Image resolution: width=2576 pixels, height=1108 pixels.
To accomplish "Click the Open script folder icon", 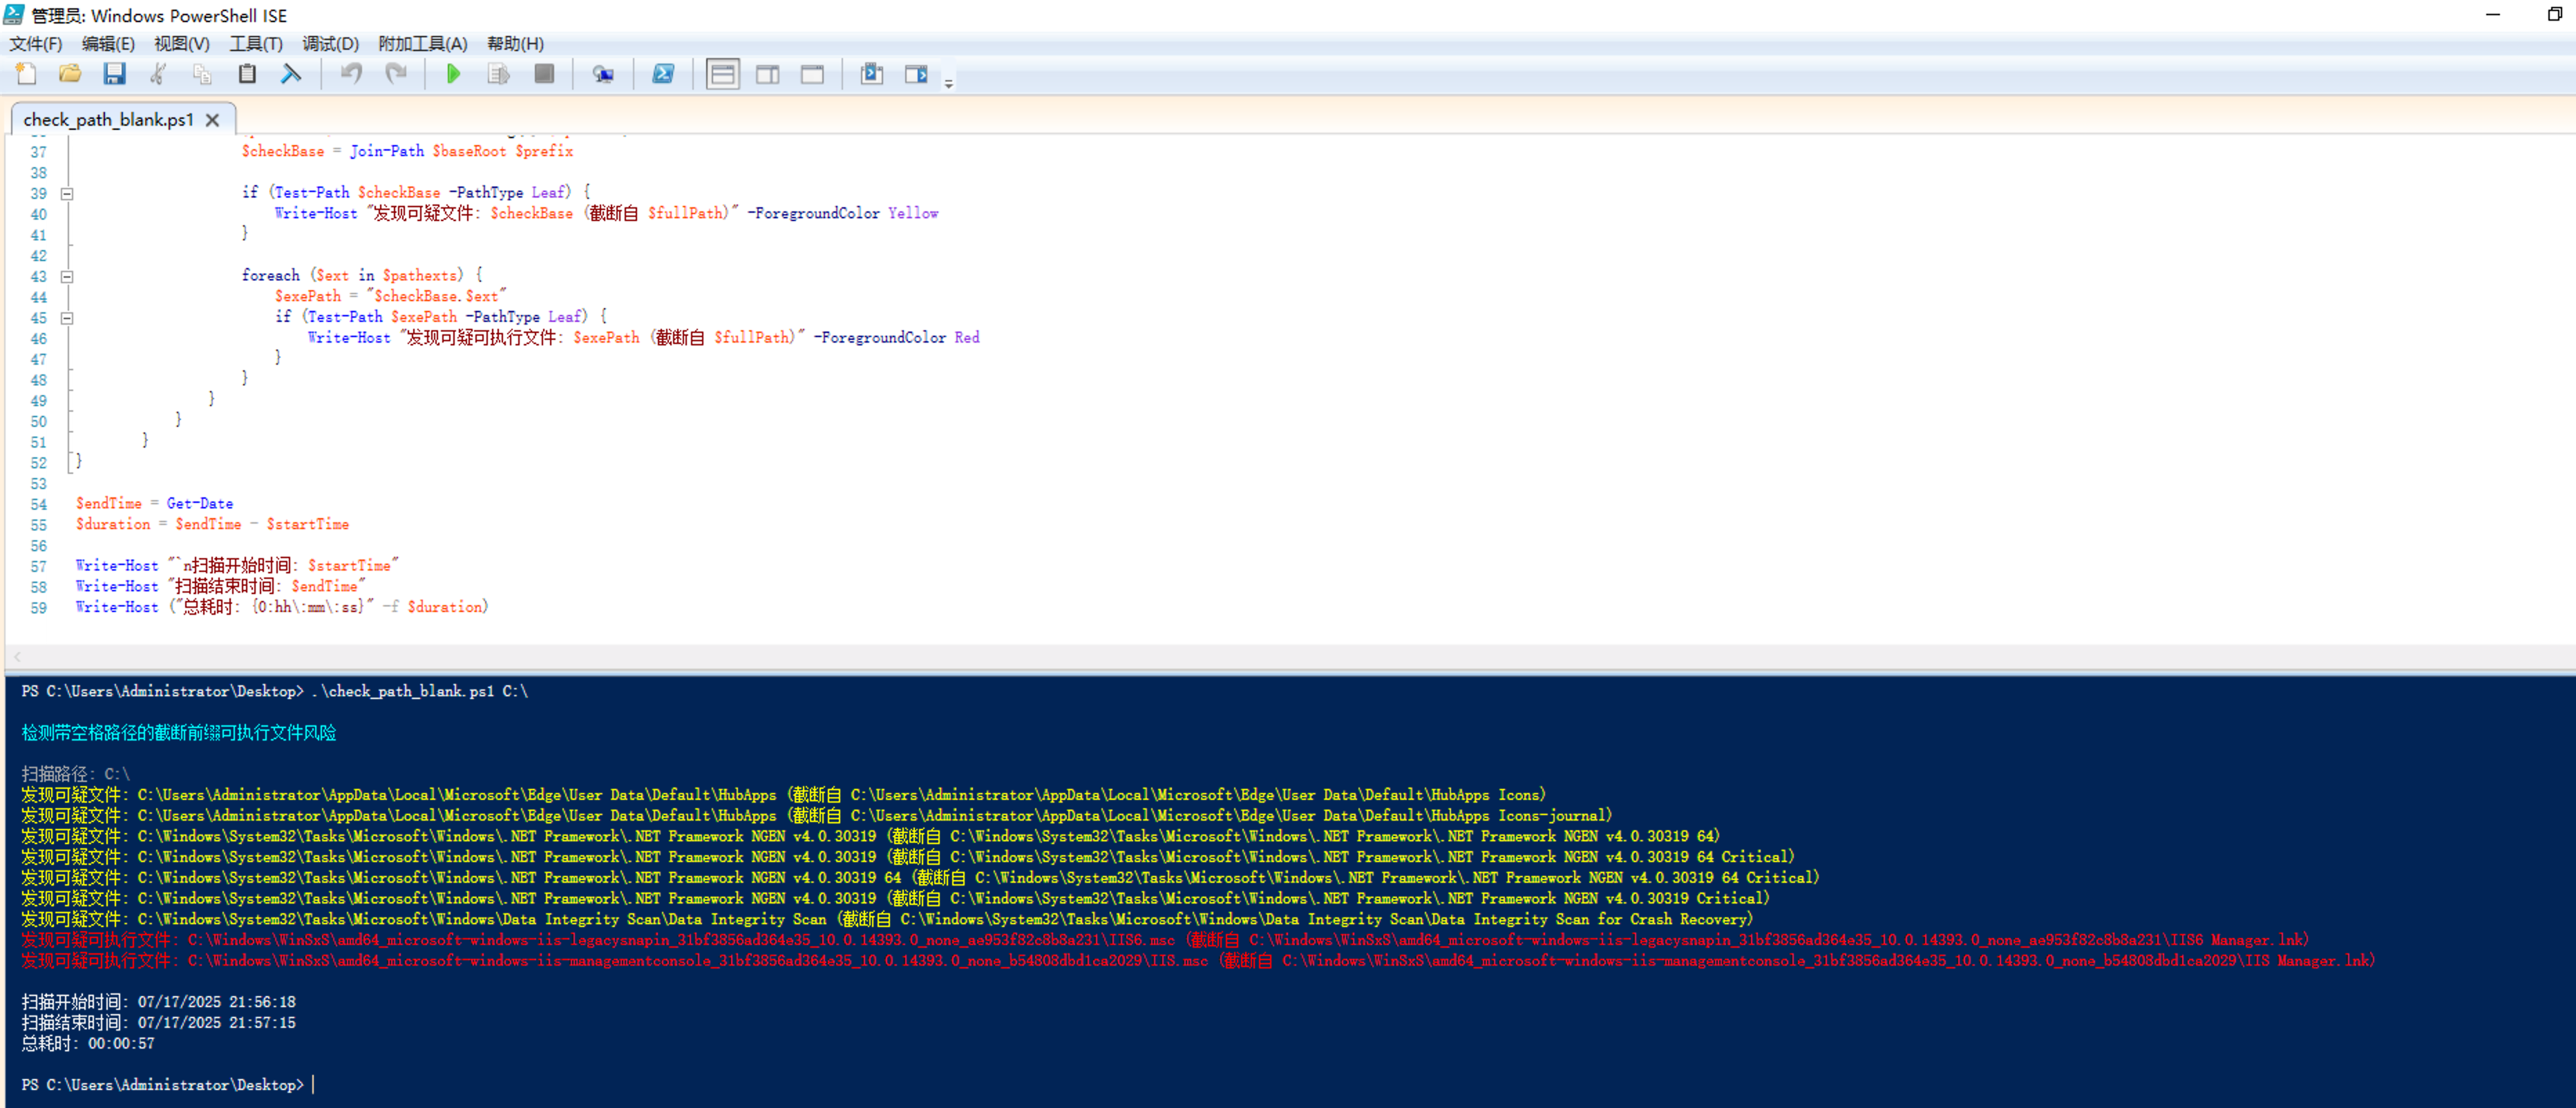I will pos(70,74).
